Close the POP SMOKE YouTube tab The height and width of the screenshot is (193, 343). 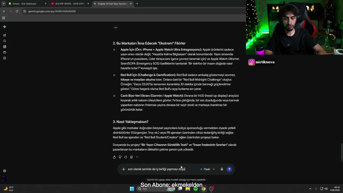[88, 4]
